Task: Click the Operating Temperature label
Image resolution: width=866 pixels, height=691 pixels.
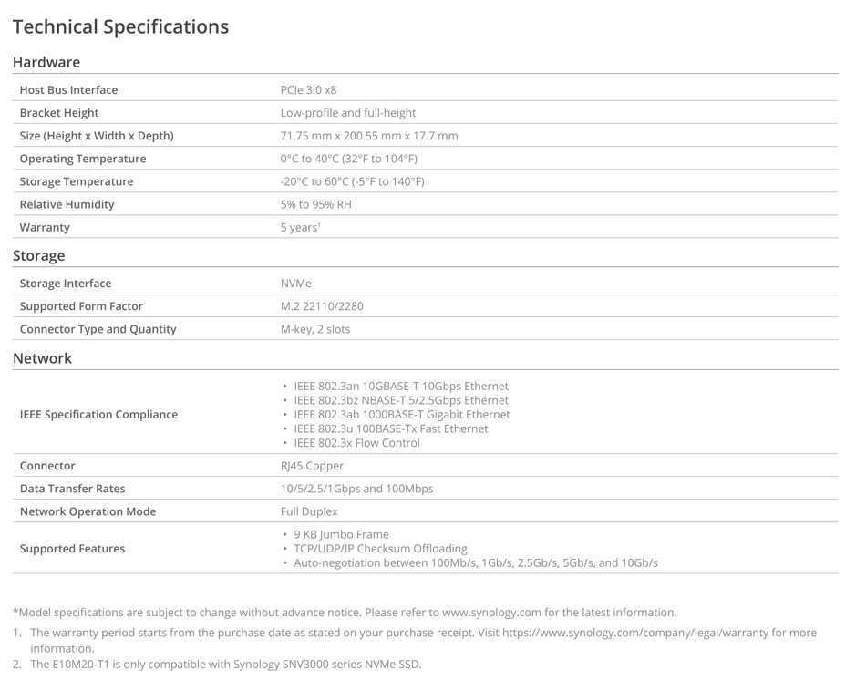Action: (83, 159)
